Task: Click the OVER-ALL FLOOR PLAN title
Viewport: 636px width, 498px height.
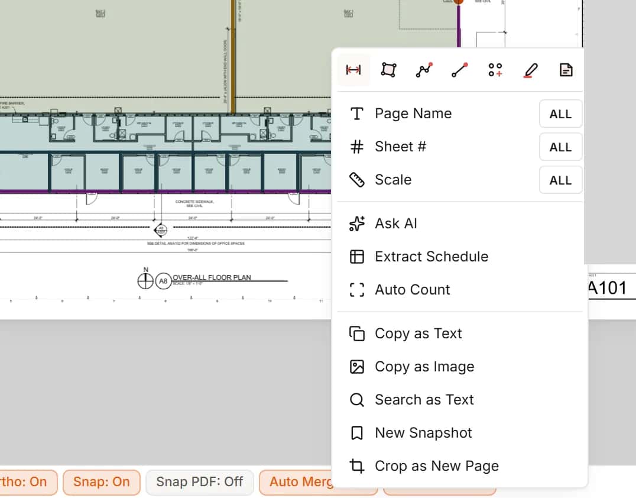Action: (x=212, y=277)
